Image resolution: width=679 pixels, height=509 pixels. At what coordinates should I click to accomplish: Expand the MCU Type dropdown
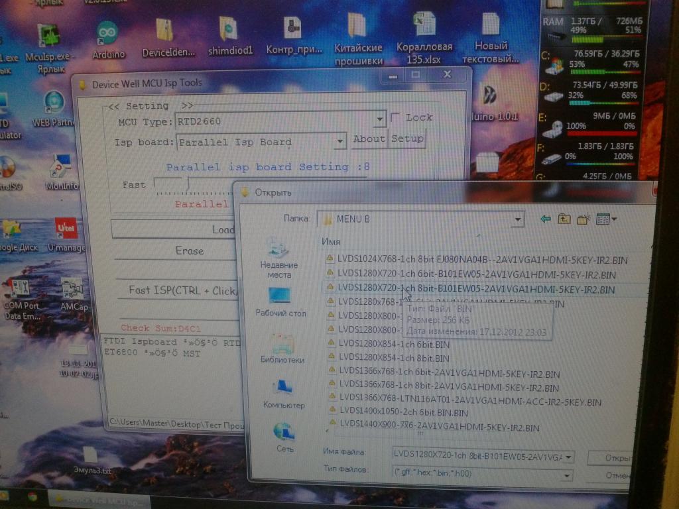click(380, 120)
